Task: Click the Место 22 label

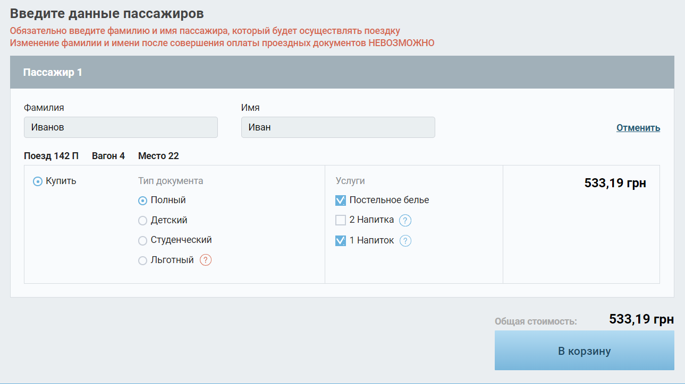Action: [158, 155]
